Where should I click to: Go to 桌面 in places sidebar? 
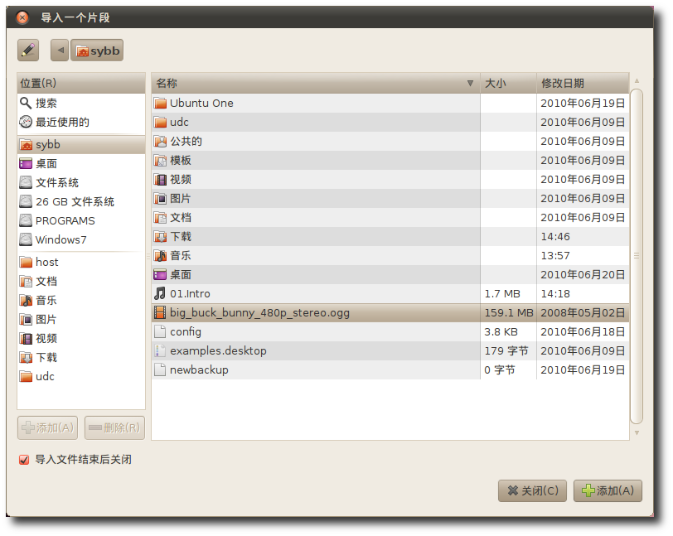pyautogui.click(x=81, y=163)
